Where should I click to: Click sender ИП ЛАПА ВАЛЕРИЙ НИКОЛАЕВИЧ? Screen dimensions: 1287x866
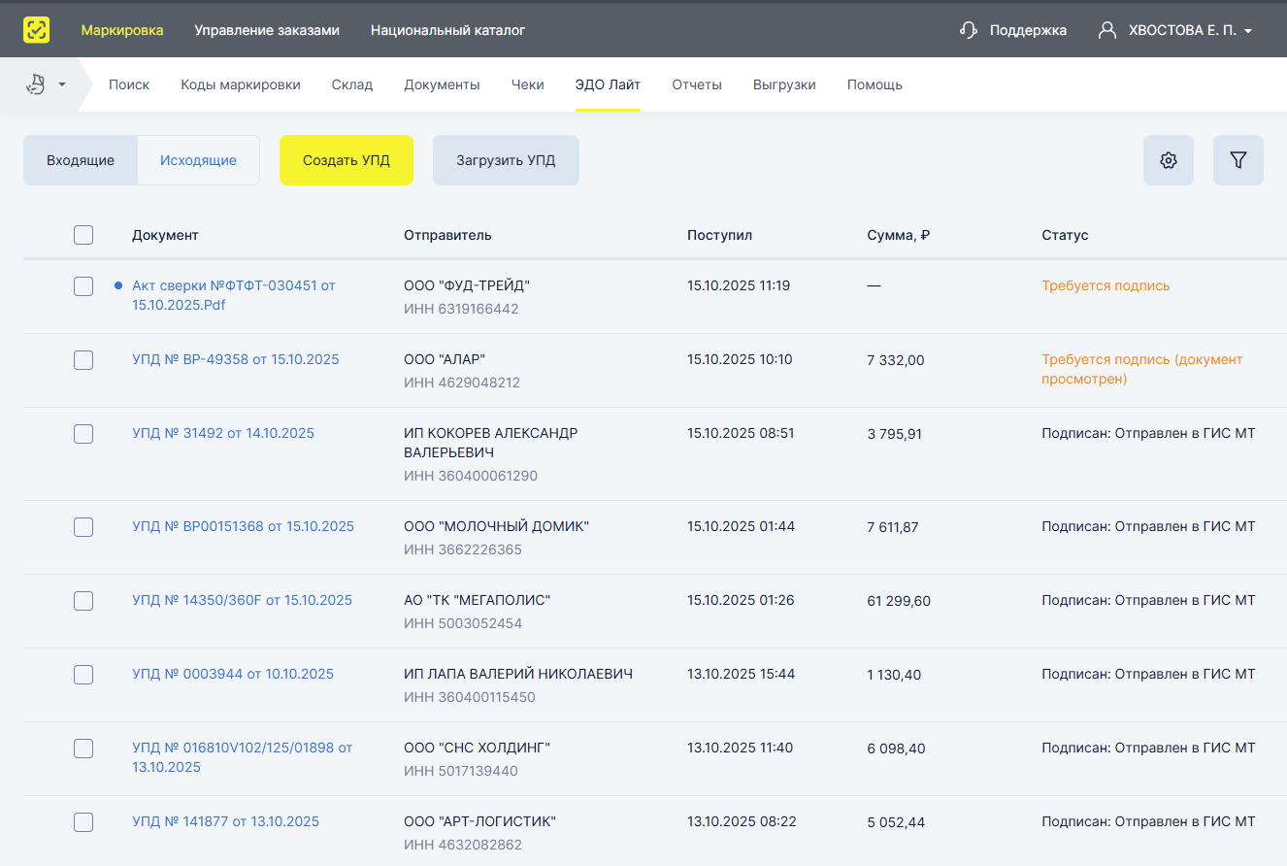tap(518, 674)
